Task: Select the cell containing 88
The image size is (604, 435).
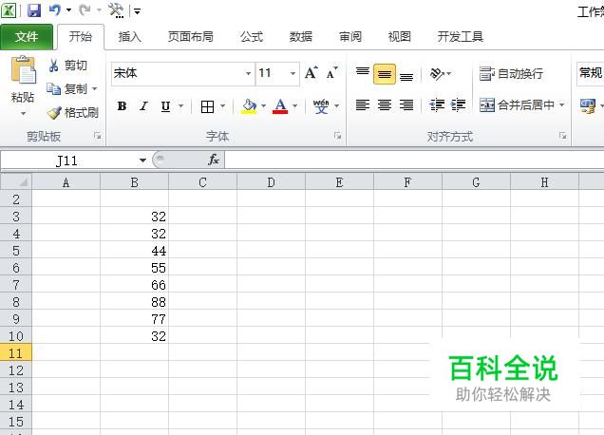Action: pyautogui.click(x=134, y=302)
